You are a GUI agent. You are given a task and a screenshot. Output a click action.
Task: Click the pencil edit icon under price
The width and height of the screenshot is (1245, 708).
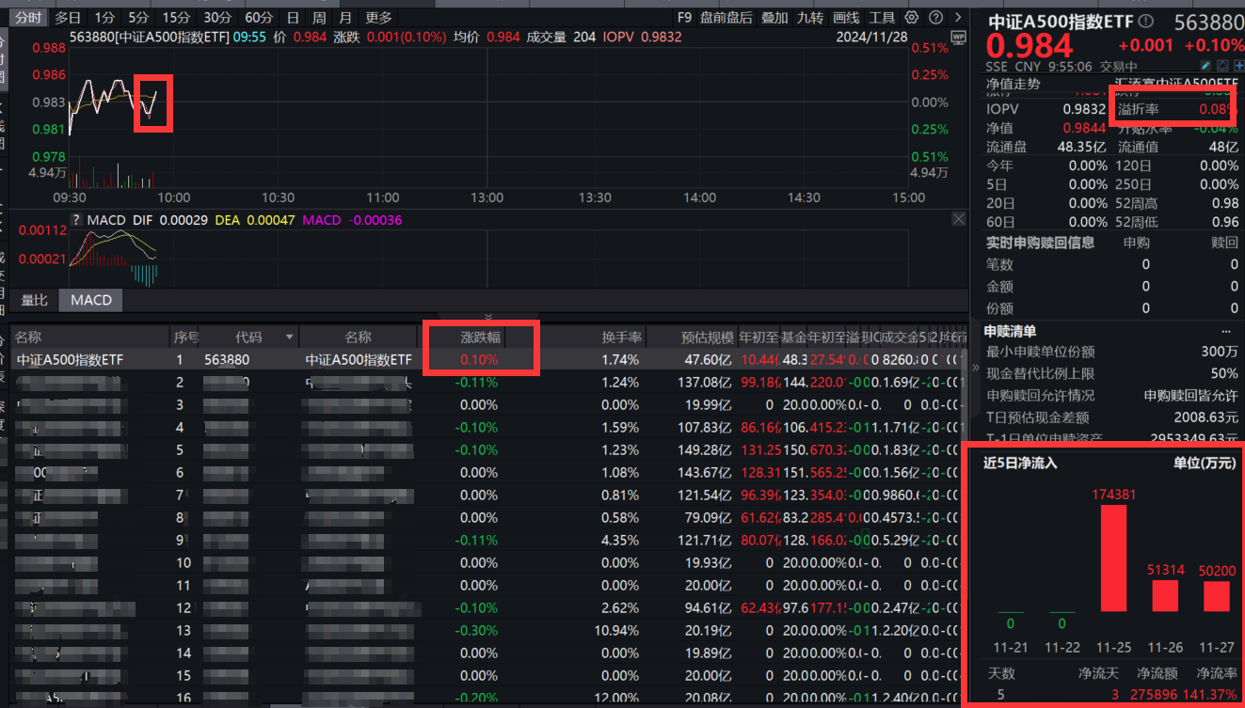[x=1205, y=66]
